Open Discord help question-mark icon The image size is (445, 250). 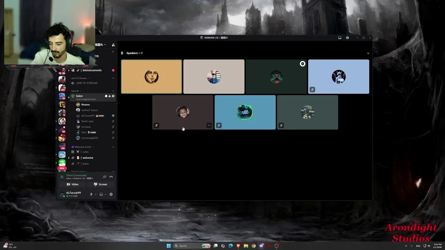coord(347,37)
